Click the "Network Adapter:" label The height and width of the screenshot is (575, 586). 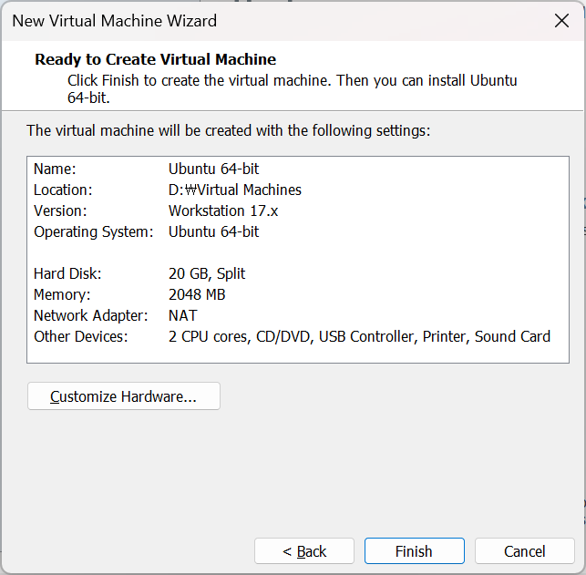pos(91,315)
